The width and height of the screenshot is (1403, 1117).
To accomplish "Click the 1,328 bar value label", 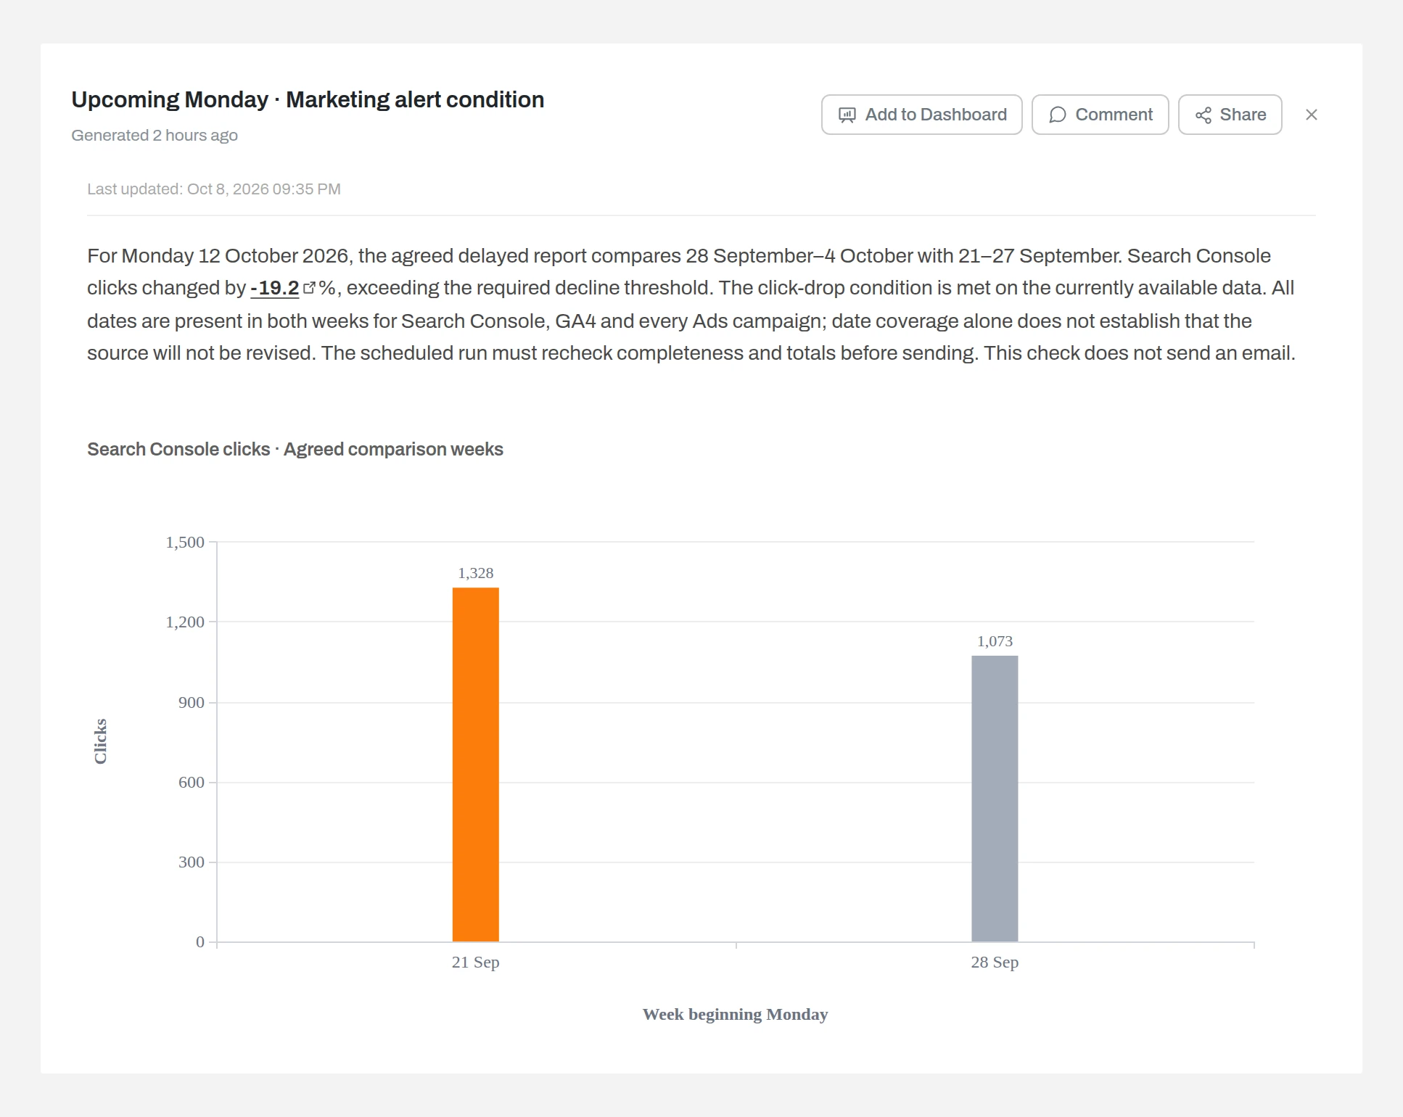I will [x=476, y=573].
